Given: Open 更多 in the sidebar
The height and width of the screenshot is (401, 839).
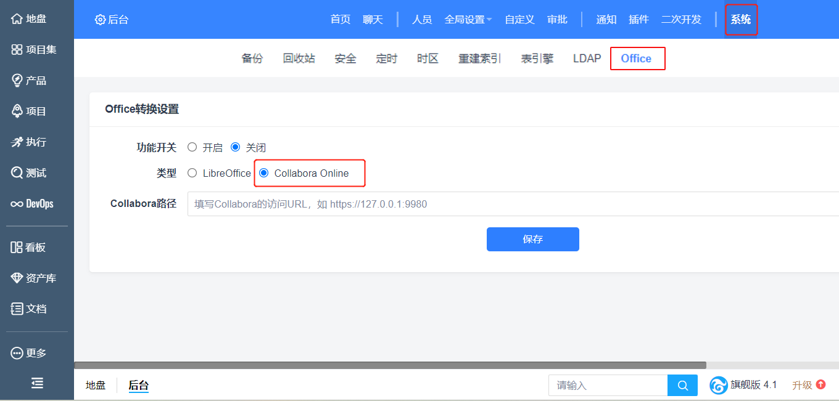Looking at the screenshot, I should [29, 354].
